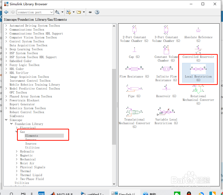Image resolution: width=223 pixels, height=195 pixels.
Task: Select Two-Phase Fluid in the tree
Action: coord(32,179)
